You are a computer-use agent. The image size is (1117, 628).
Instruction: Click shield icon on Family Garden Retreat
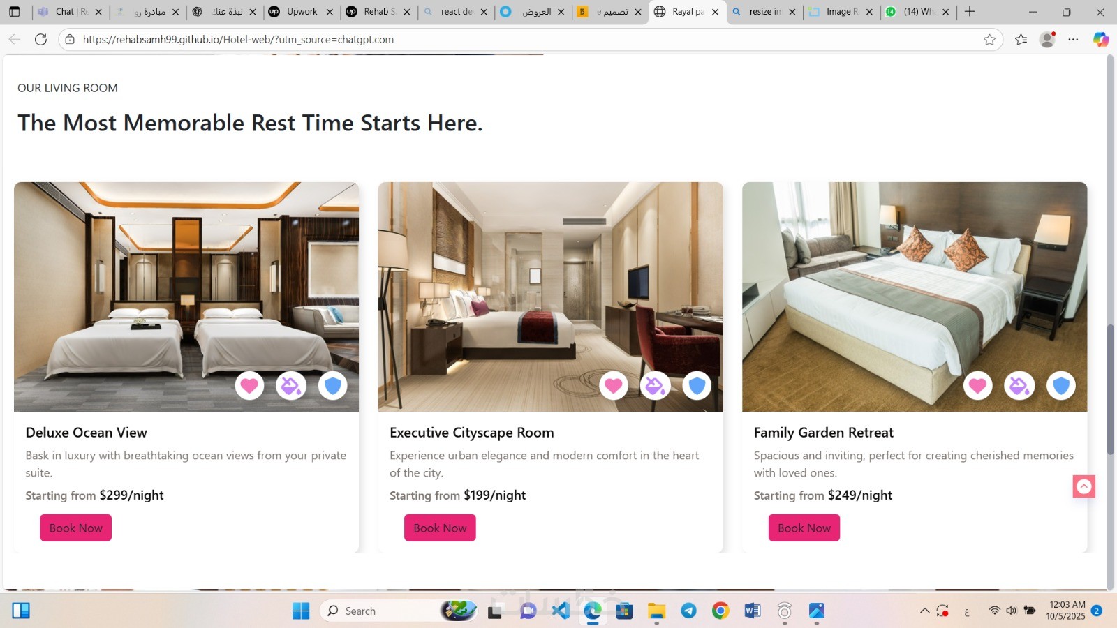point(1061,385)
